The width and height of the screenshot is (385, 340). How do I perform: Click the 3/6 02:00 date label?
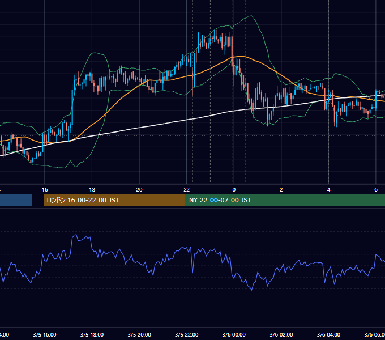click(281, 335)
